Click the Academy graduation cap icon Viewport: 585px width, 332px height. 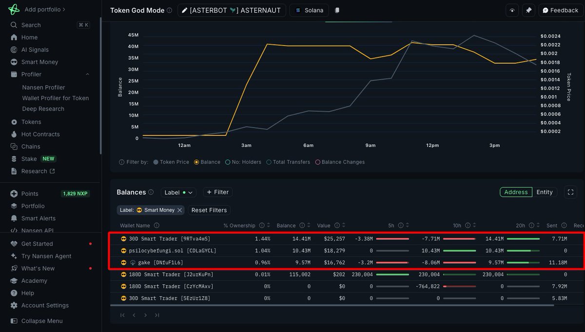coord(14,281)
